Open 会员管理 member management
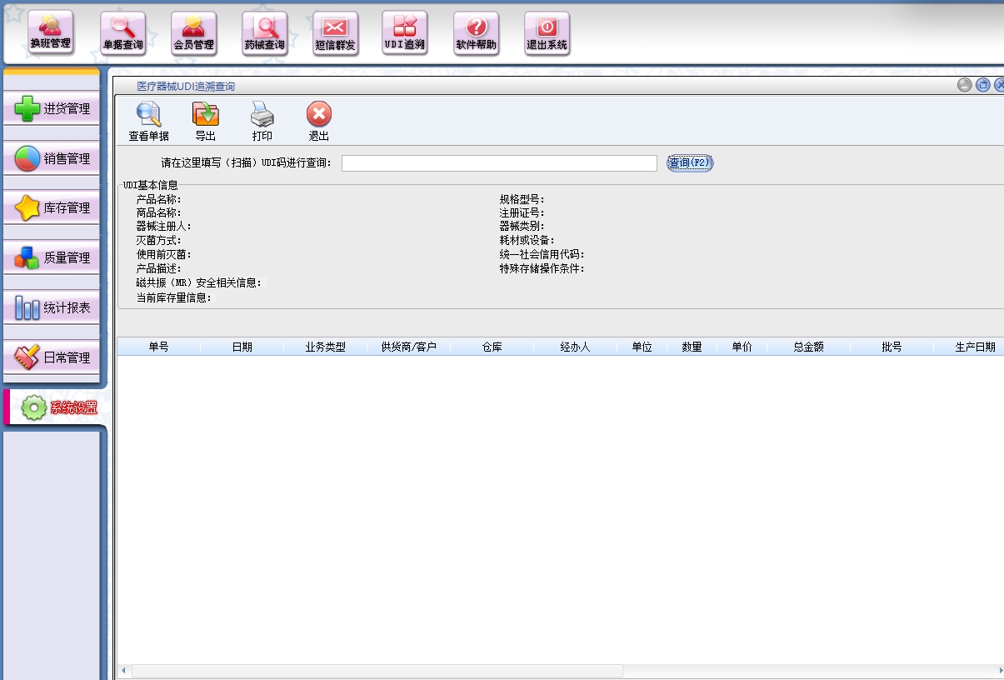This screenshot has height=680, width=1004. [193, 34]
